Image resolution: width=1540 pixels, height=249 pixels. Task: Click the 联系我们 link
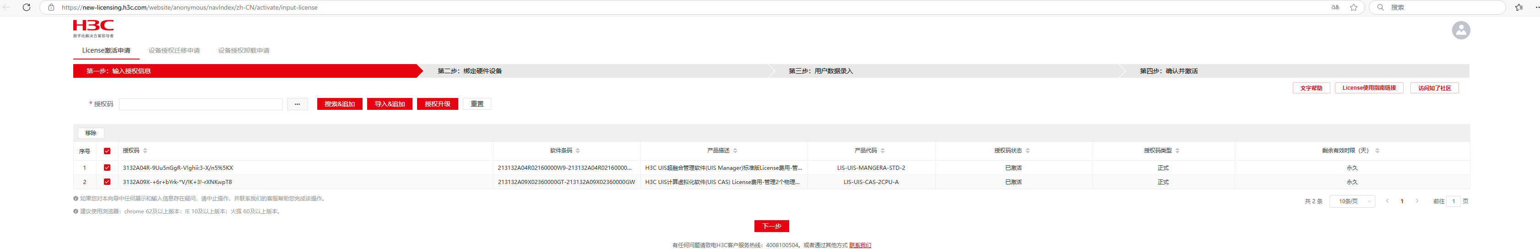(x=860, y=245)
